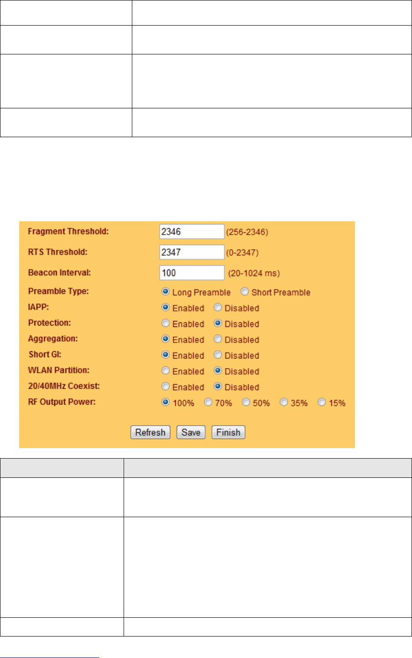Screen dimensions: 412x658
Task: Enable the Protection option
Action: coord(166,323)
